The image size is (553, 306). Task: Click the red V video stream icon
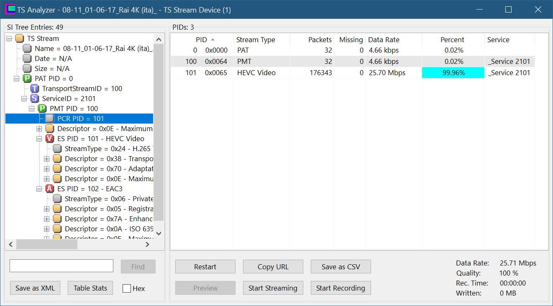(x=50, y=139)
